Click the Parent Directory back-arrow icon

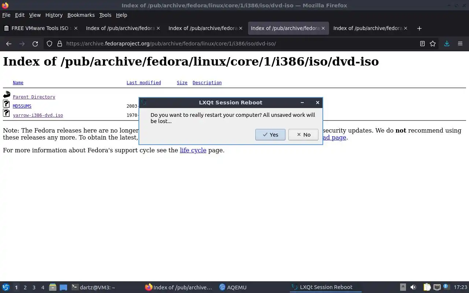[7, 94]
